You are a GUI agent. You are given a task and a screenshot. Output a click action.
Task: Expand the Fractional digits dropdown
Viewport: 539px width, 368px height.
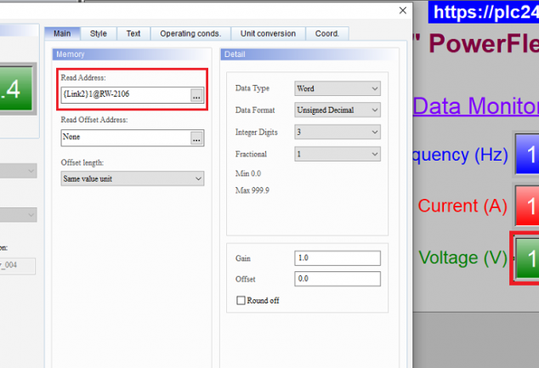[338, 154]
